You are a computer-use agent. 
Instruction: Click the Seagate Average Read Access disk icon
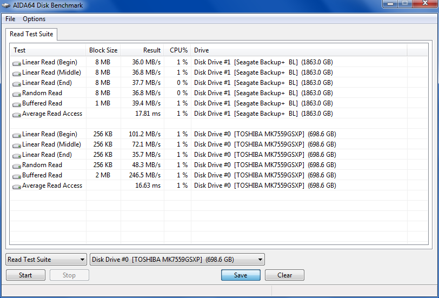(x=17, y=114)
